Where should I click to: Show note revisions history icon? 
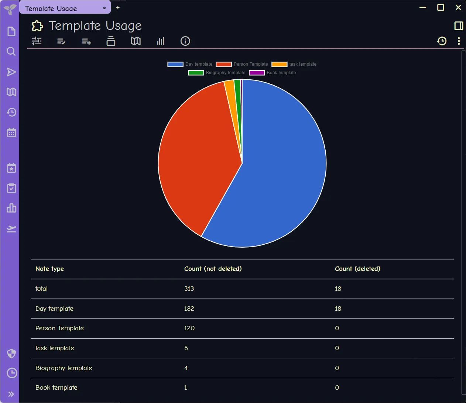(442, 41)
